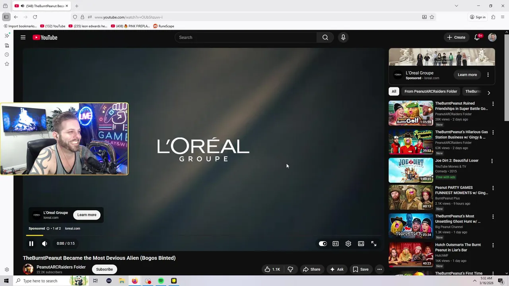Open options for Super Battle Golf video

coord(493,104)
